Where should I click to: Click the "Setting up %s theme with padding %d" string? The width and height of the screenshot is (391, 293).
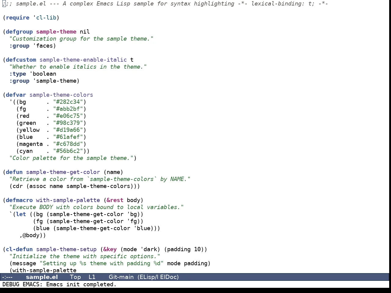101,263
